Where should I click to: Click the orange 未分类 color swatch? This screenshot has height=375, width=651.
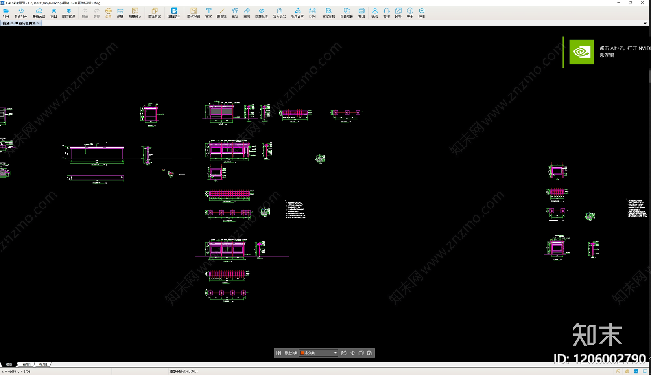[x=302, y=353]
